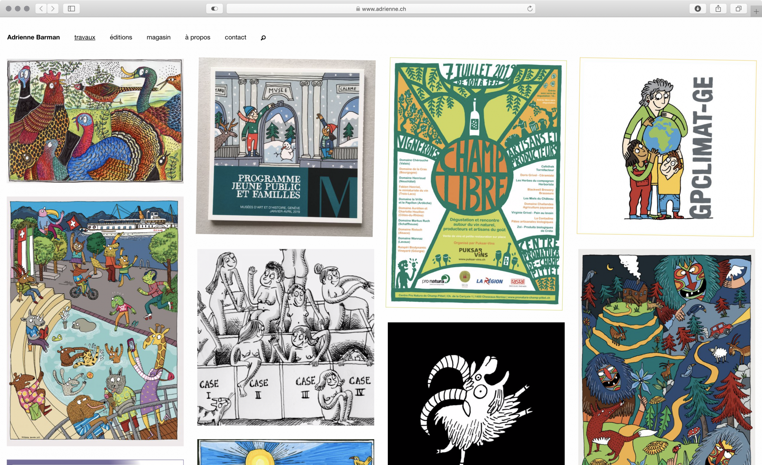Open the Share sheet icon in Safari

[x=719, y=8]
